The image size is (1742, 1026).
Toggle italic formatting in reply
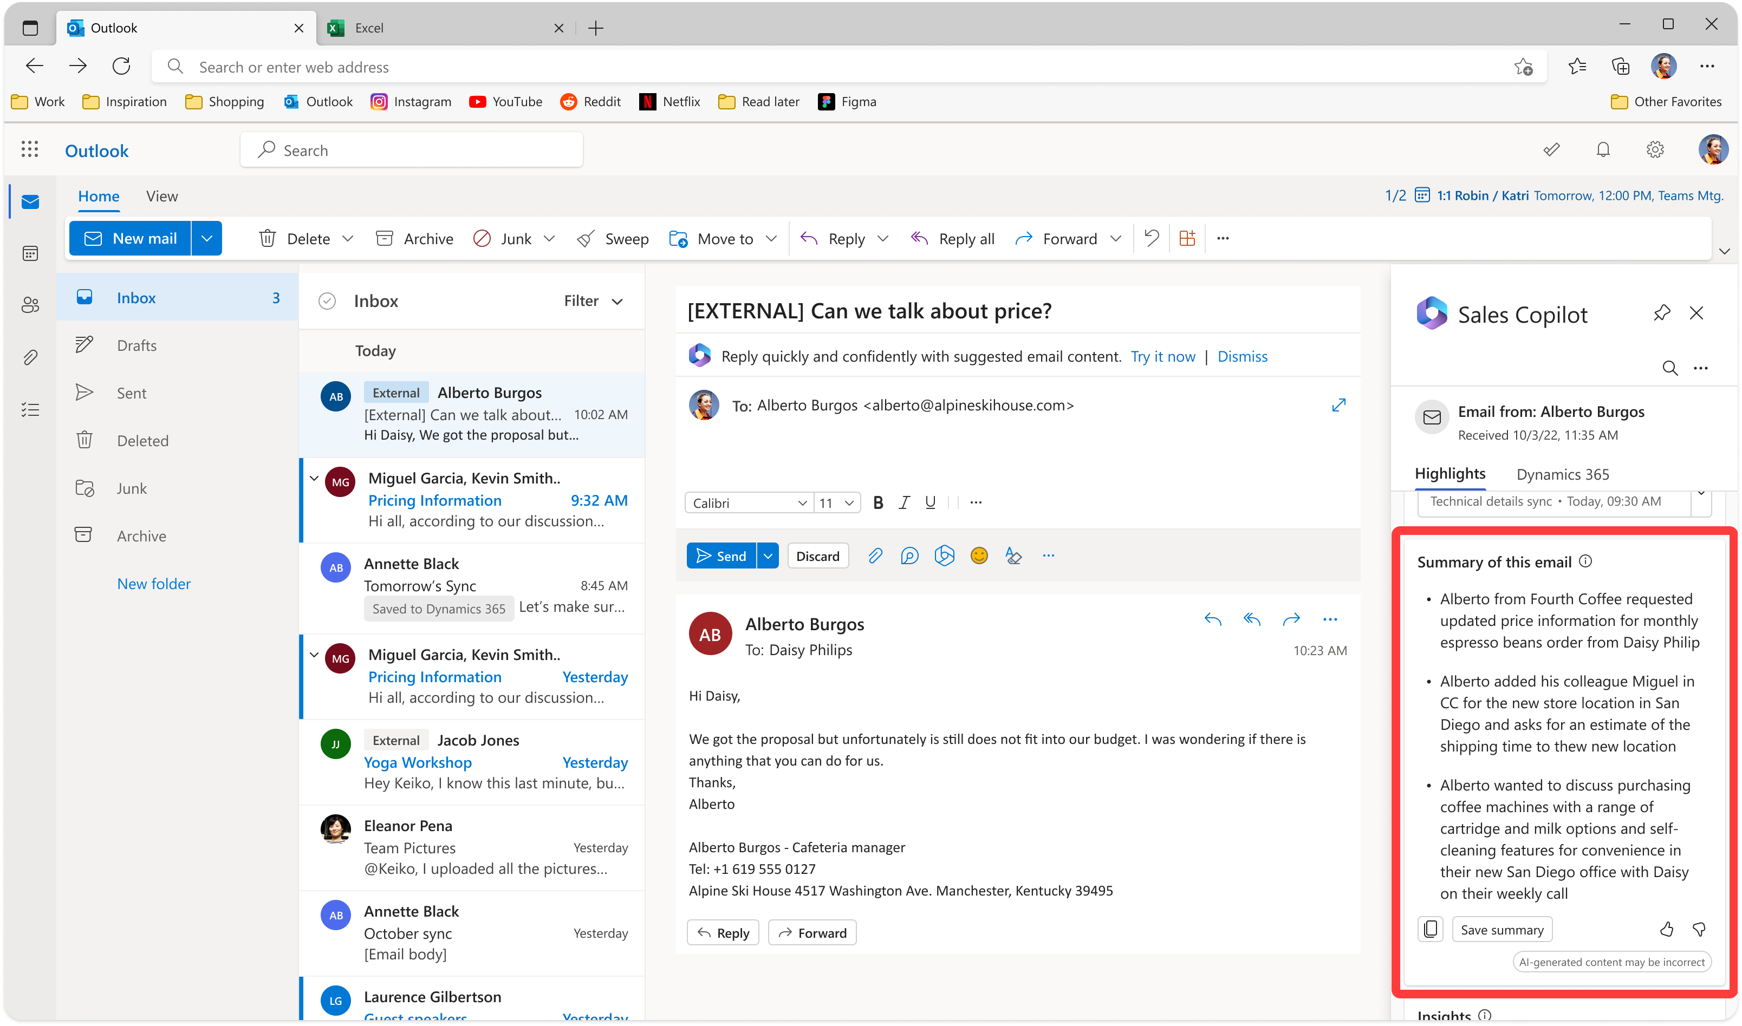tap(904, 502)
